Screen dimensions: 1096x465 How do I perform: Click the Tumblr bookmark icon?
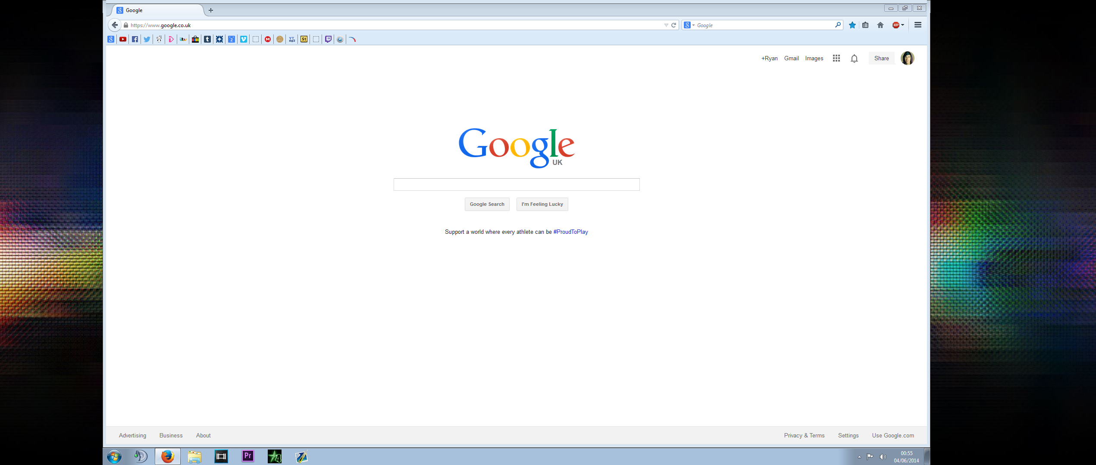[x=207, y=39]
